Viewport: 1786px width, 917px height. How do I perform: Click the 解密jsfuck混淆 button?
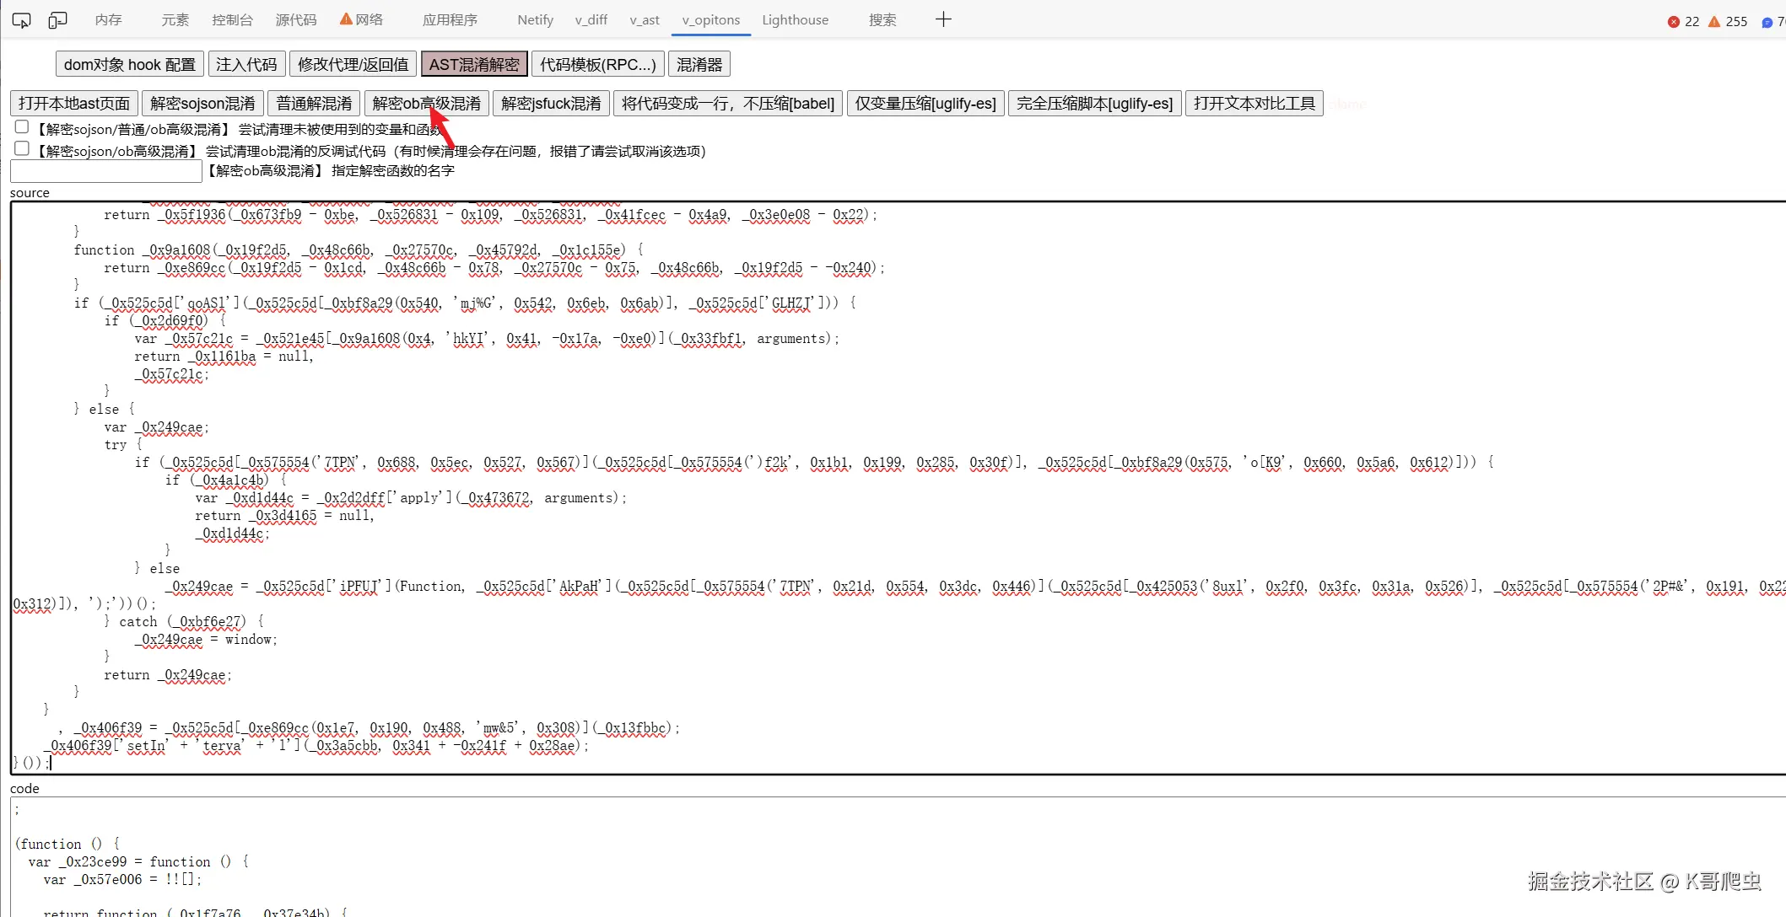point(551,103)
